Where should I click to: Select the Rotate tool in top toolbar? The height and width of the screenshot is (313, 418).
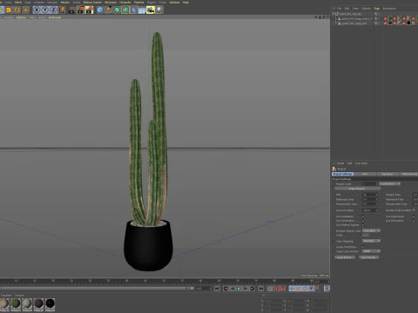[x=17, y=10]
